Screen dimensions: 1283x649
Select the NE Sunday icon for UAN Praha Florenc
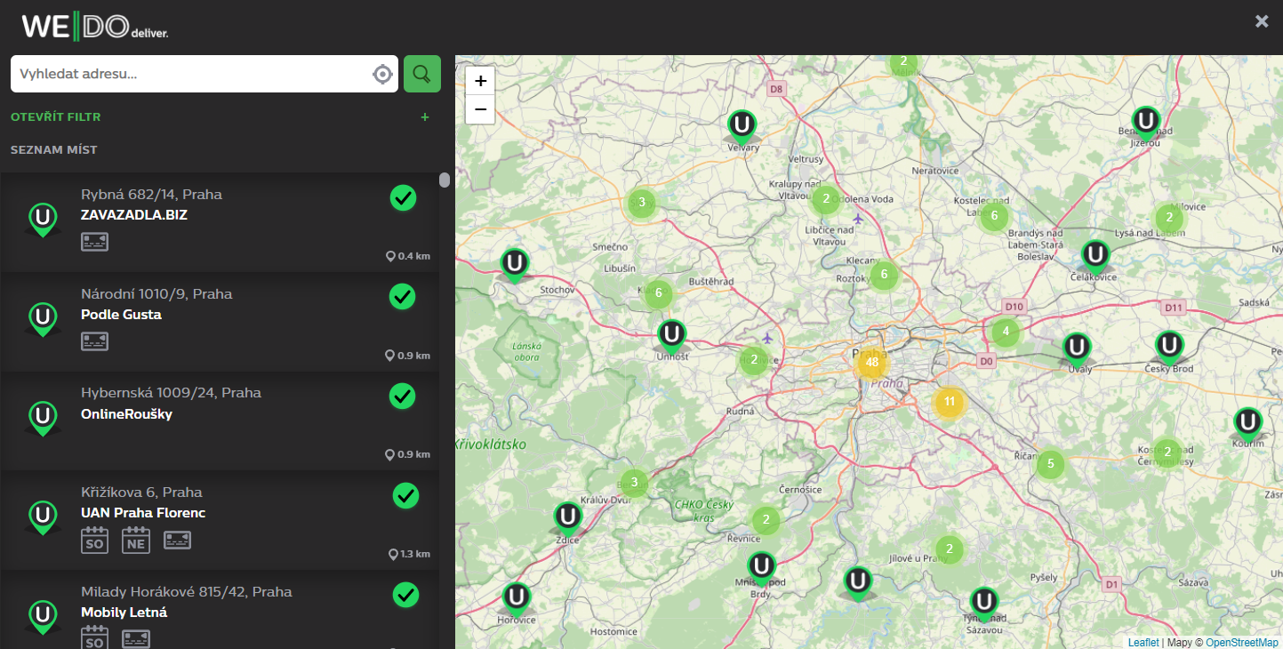[x=135, y=540]
